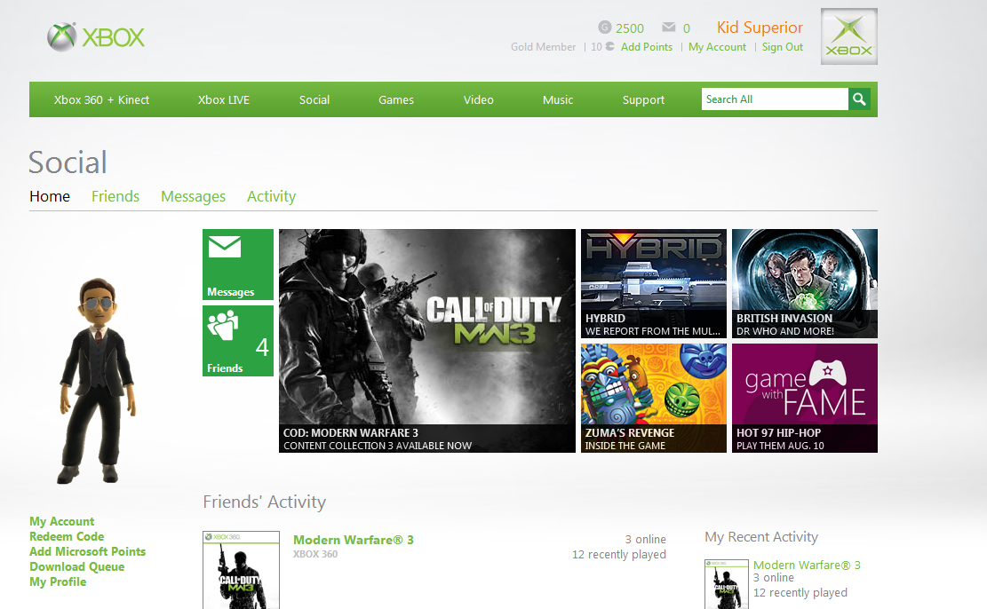Open the Zuma's Revenge tile
Image resolution: width=987 pixels, height=609 pixels.
coord(653,398)
